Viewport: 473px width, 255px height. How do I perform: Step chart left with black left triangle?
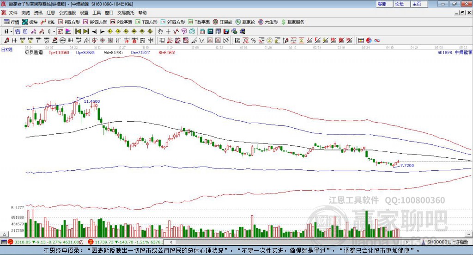[x=94, y=31]
